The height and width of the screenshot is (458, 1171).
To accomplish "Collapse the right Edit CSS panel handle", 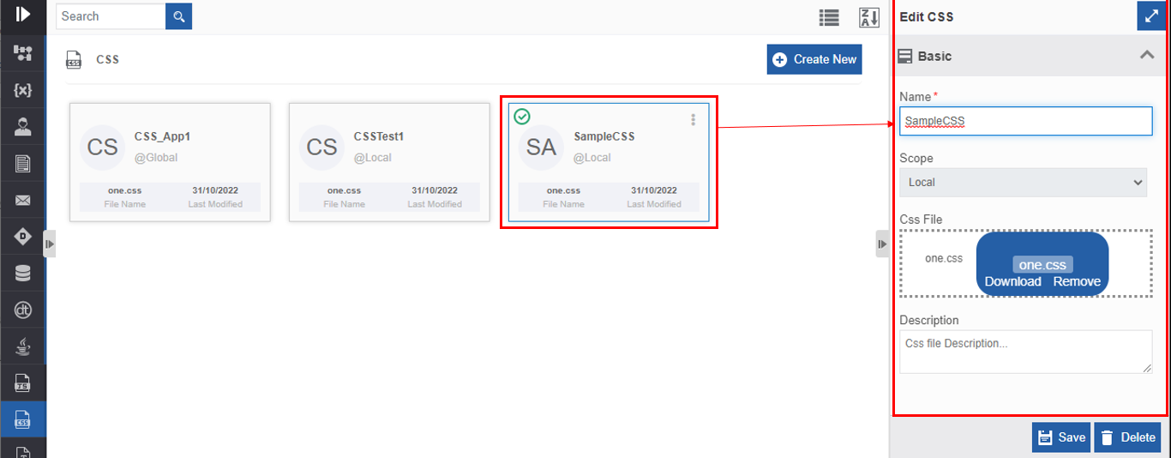I will click(882, 244).
